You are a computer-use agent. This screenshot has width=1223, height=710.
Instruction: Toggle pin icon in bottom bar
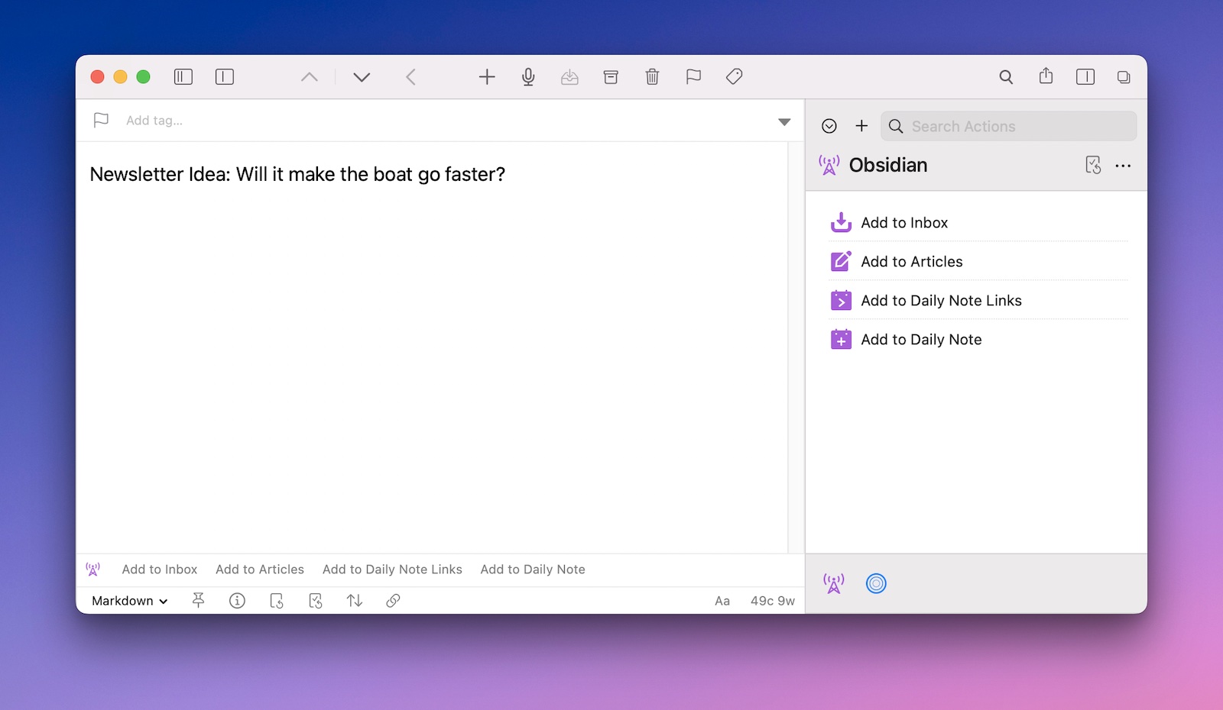point(198,601)
